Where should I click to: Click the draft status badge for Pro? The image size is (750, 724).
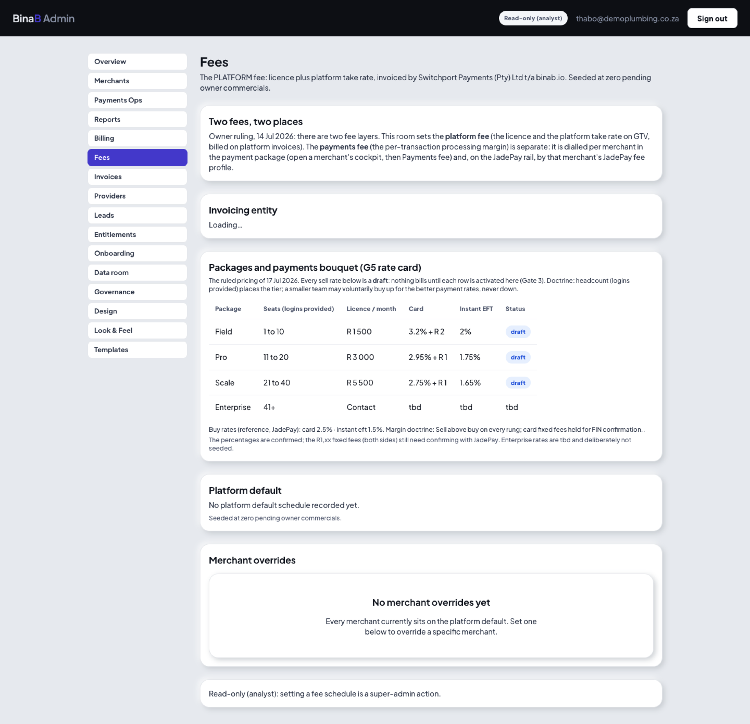point(518,357)
